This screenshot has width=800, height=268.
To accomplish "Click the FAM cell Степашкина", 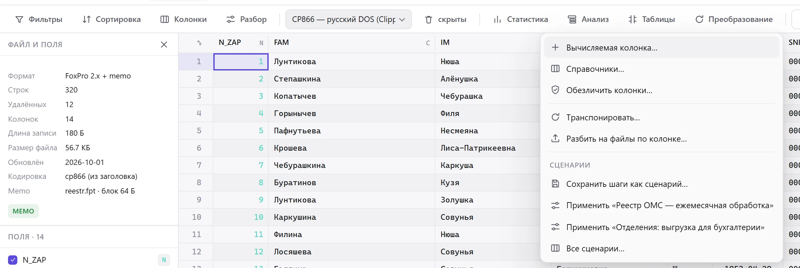I will 352,79.
